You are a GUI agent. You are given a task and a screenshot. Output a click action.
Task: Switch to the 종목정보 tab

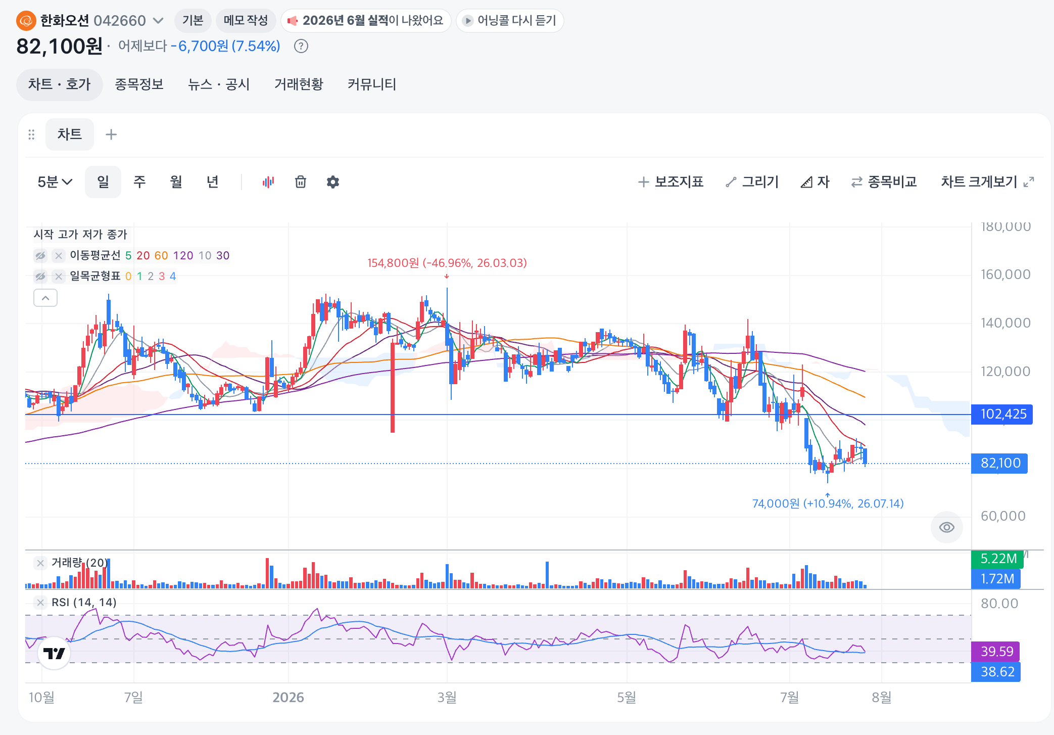[139, 84]
